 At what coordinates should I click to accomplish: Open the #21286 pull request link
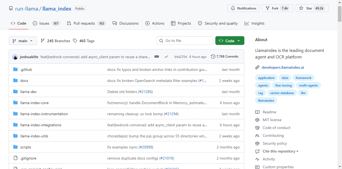coord(146,92)
